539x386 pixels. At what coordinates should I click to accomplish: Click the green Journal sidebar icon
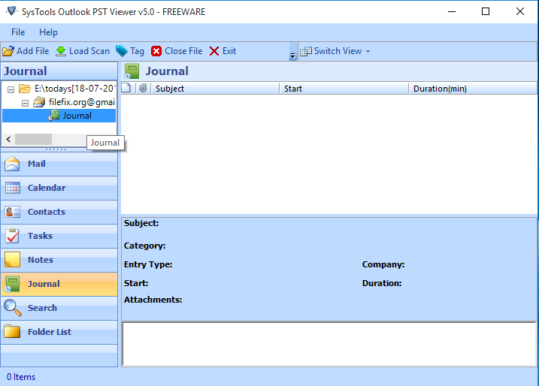pos(12,284)
